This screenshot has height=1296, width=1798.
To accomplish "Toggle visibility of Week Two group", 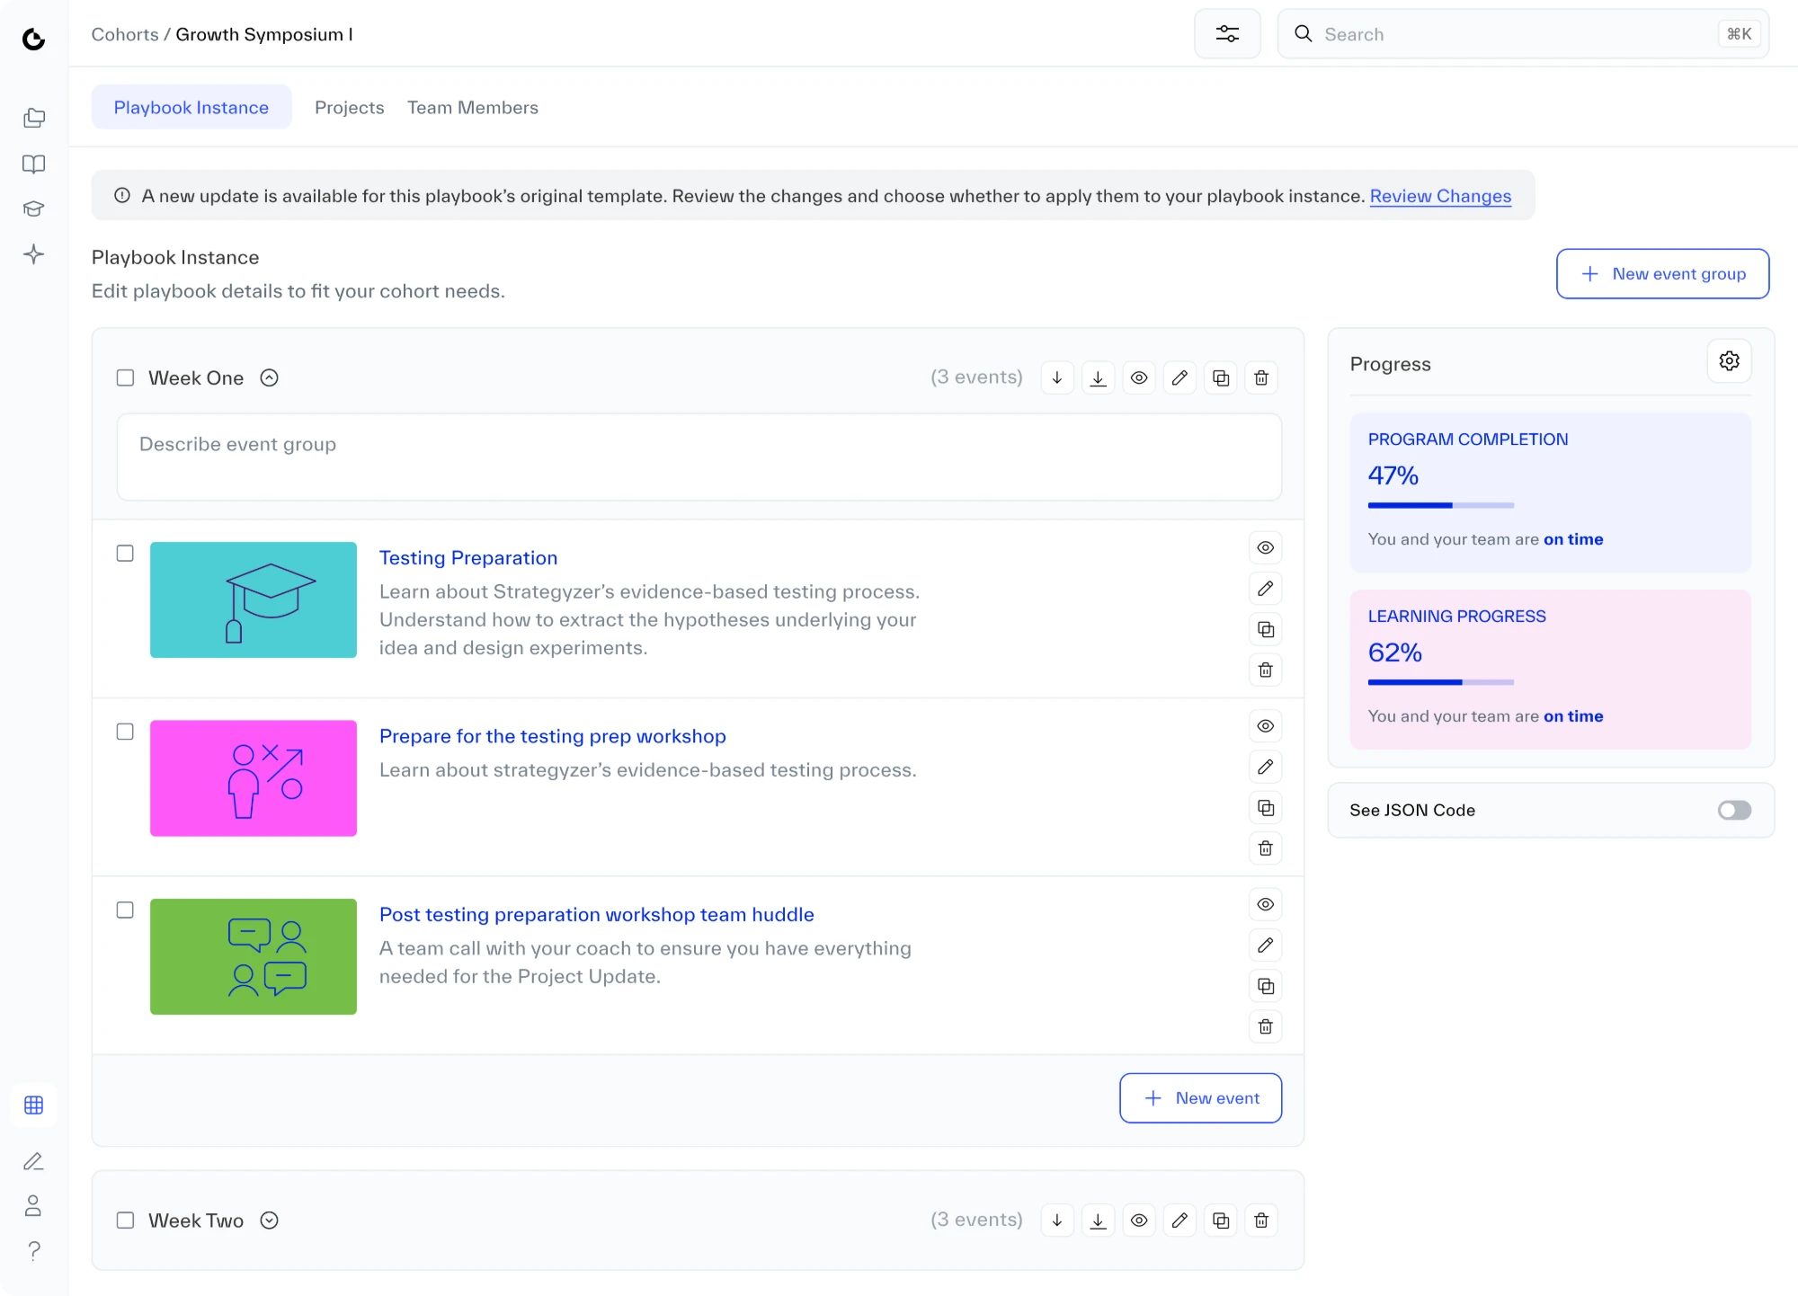I will pos(1139,1220).
